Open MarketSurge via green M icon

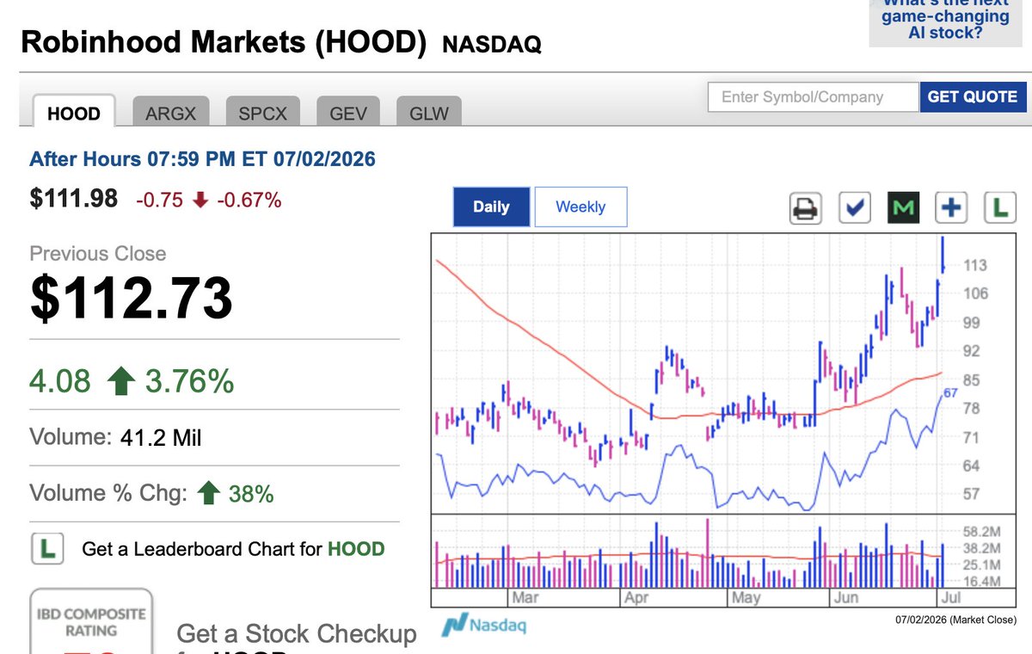pyautogui.click(x=904, y=207)
